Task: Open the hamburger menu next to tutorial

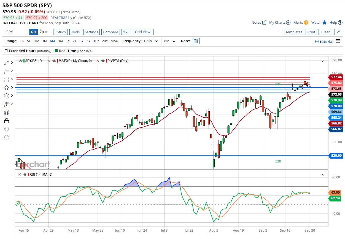Action: [338, 41]
